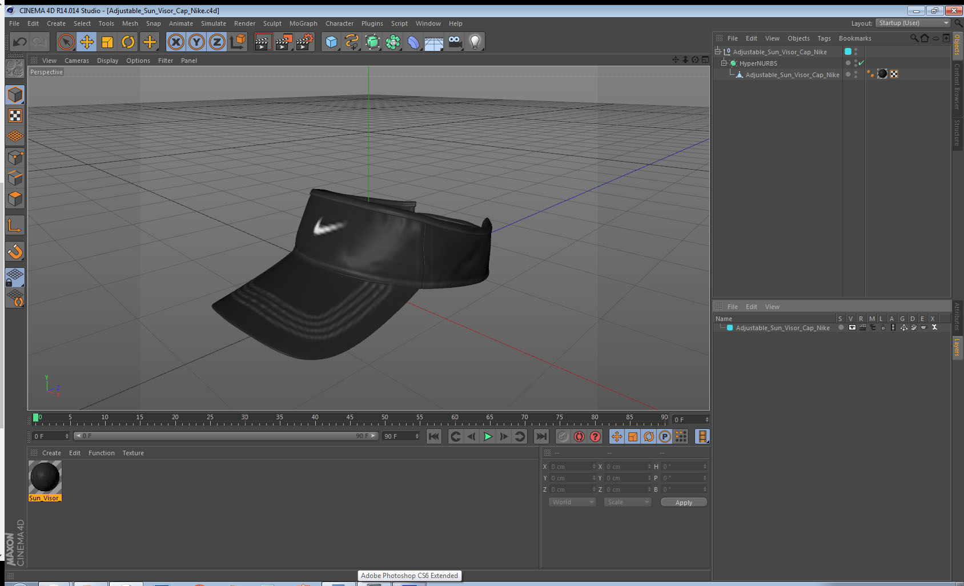The width and height of the screenshot is (964, 586).
Task: Collapse the HyperNURBS tree node
Action: point(724,63)
